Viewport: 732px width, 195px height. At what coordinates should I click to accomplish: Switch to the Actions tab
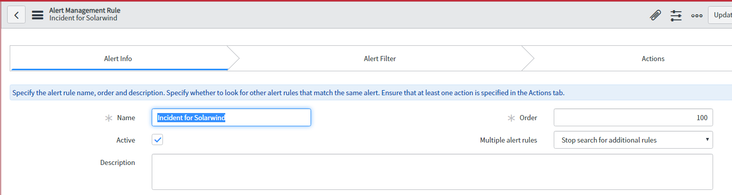(x=653, y=59)
